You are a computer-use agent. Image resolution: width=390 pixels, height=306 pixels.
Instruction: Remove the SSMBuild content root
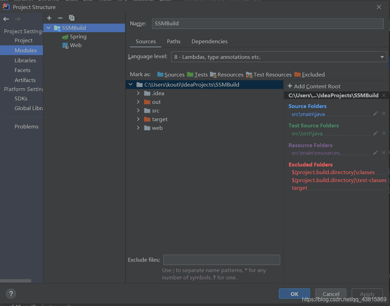(x=384, y=95)
